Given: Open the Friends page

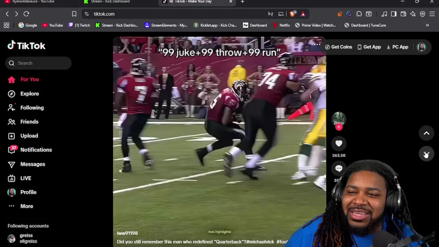Looking at the screenshot, I should click(x=23, y=122).
